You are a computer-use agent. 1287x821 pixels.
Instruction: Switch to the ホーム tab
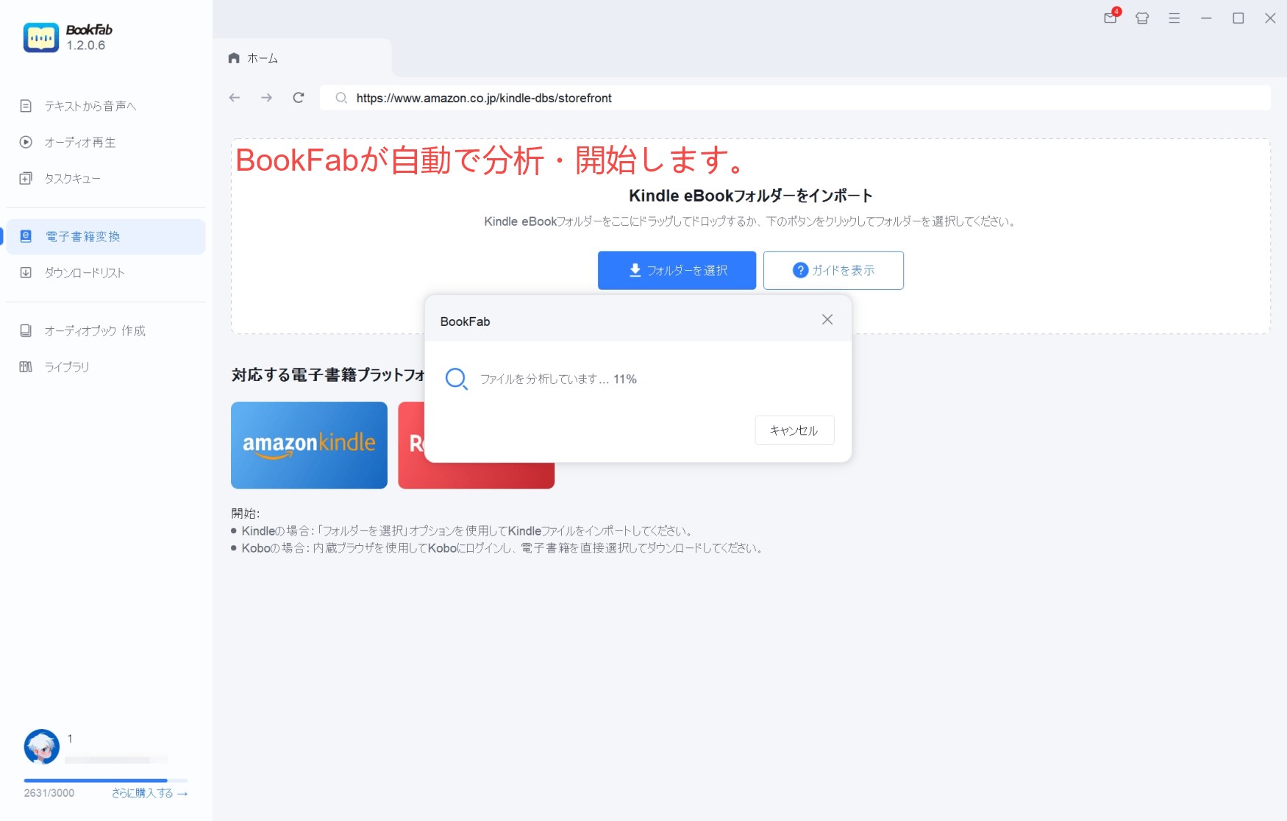click(302, 58)
